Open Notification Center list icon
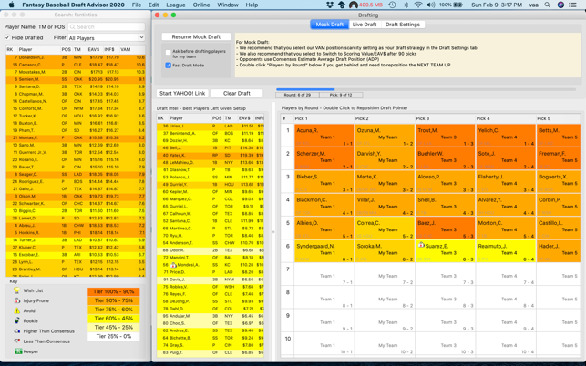The image size is (586, 366). 572,5
